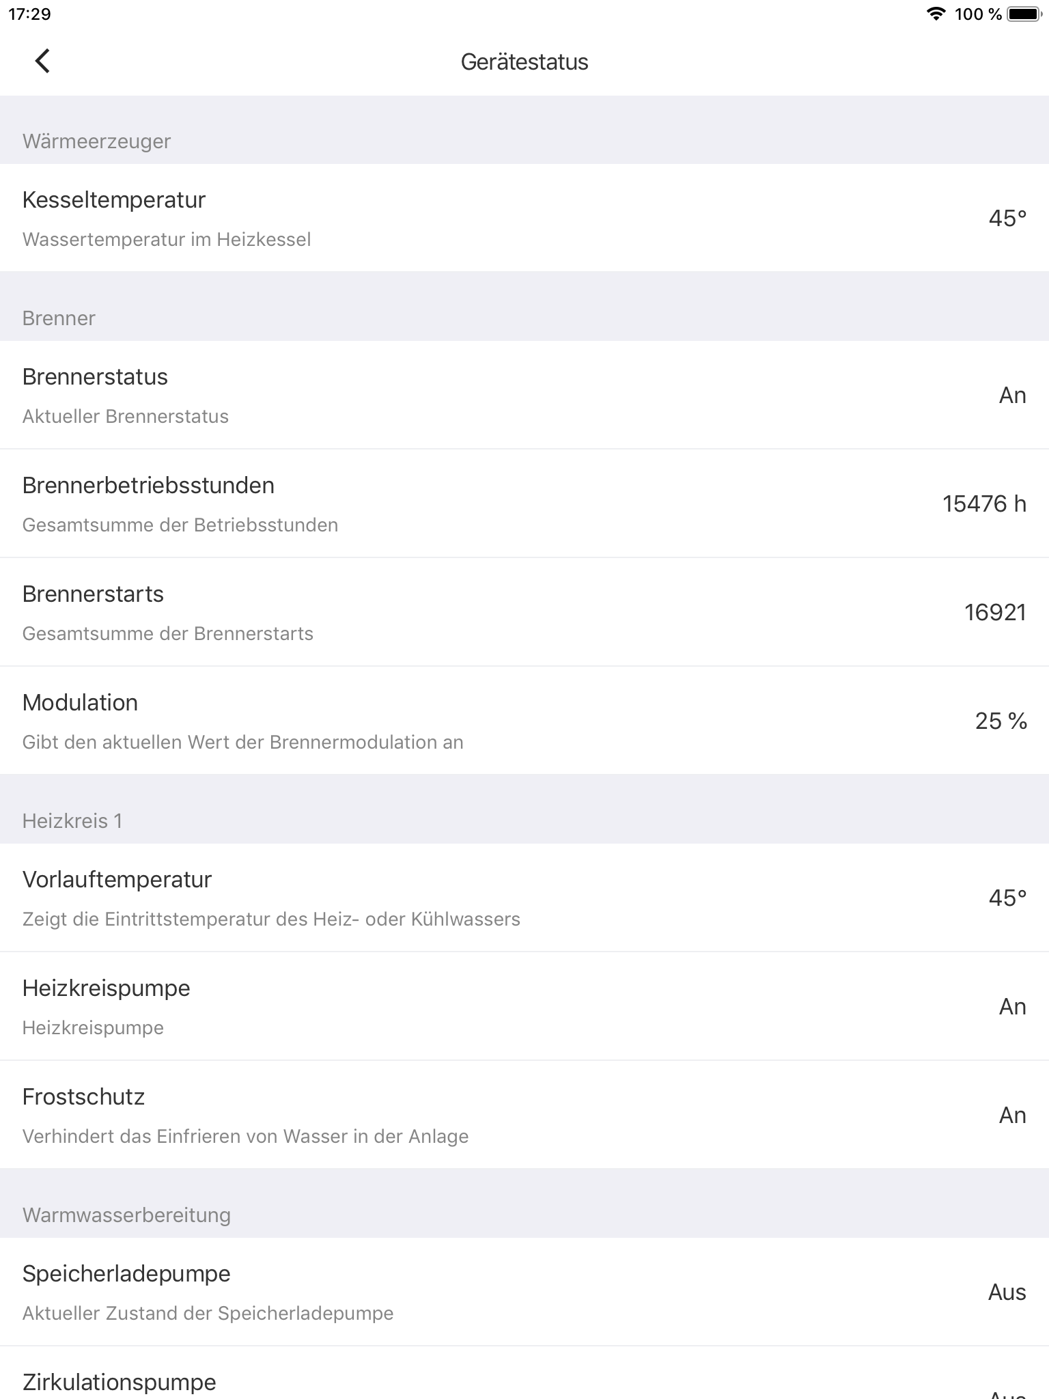Tap the Gerätestatus page title

(524, 61)
